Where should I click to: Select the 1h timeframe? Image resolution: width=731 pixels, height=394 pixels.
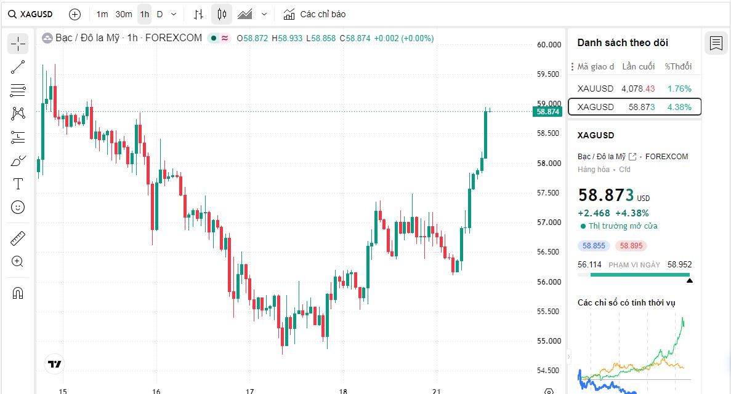coord(145,14)
